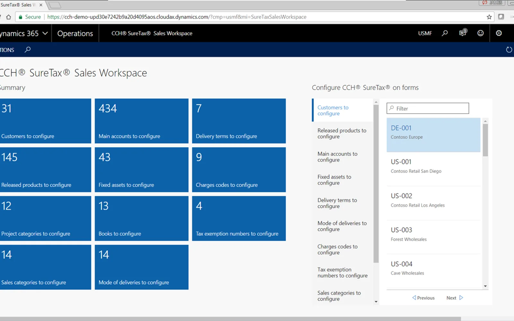Click the Filter input field
The height and width of the screenshot is (321, 514).
pos(428,108)
